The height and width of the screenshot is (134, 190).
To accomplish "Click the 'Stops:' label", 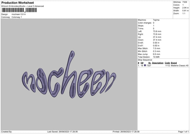I will [x=141, y=26].
